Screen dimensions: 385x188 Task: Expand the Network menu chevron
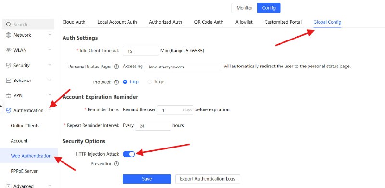(x=50, y=35)
